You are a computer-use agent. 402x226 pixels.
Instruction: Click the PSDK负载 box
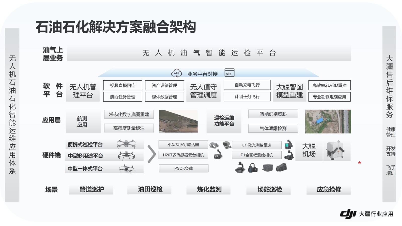(183, 168)
